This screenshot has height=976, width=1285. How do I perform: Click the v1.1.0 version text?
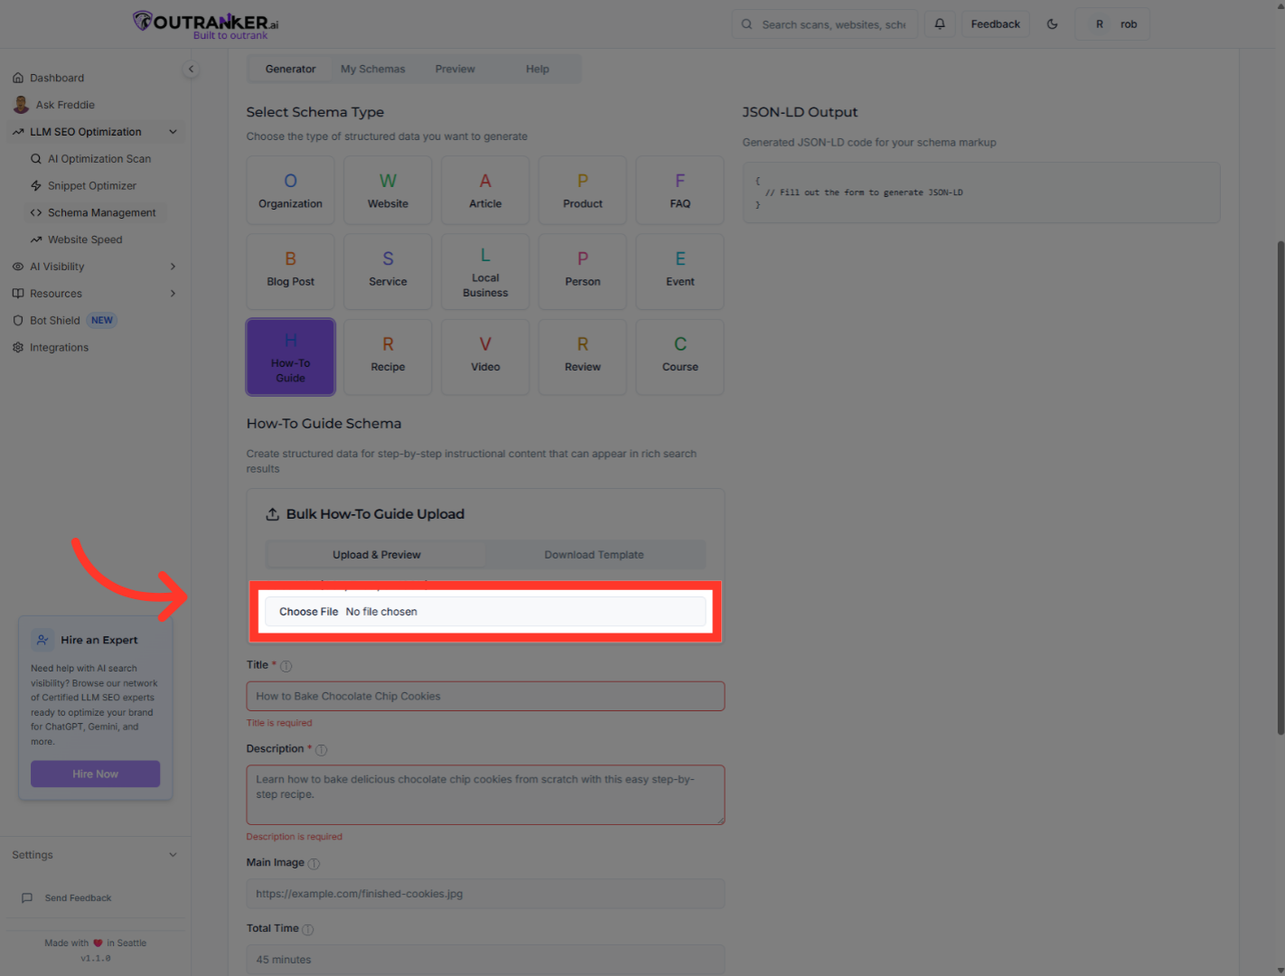[96, 959]
